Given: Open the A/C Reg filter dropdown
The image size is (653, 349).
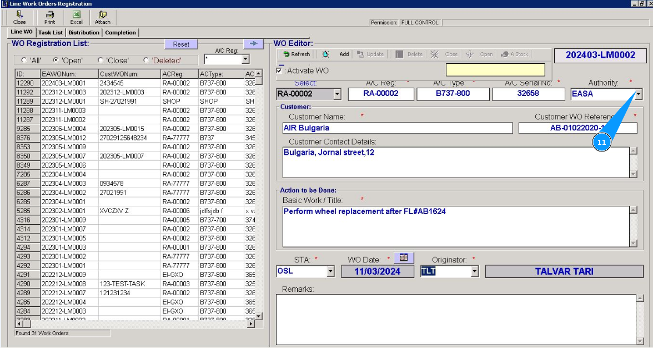Looking at the screenshot, I should click(245, 59).
